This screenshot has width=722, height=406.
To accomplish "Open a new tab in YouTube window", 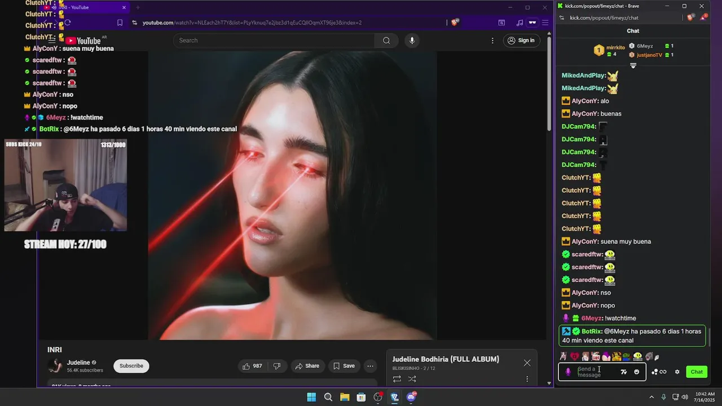I will coord(138,7).
